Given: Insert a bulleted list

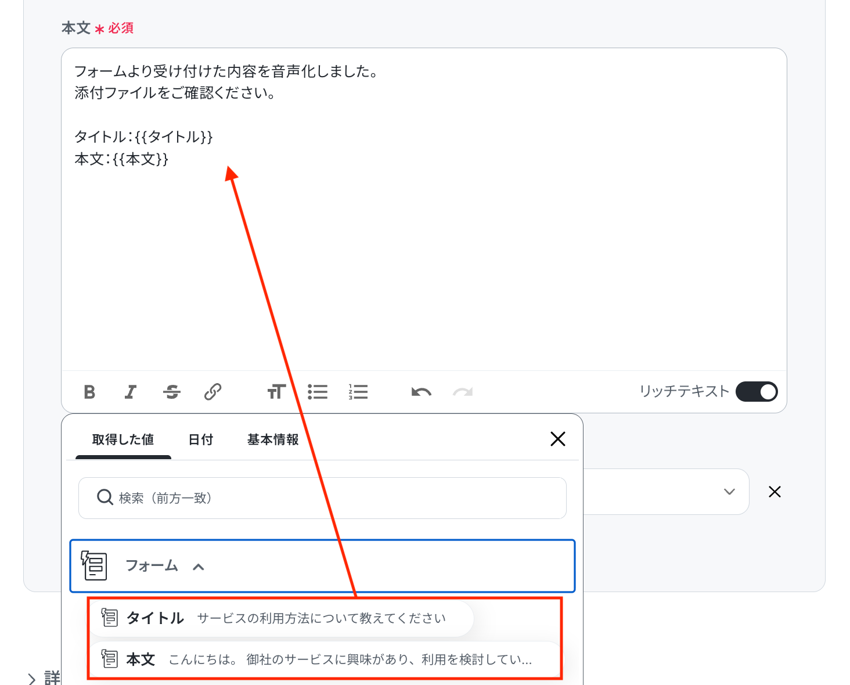Looking at the screenshot, I should point(318,392).
